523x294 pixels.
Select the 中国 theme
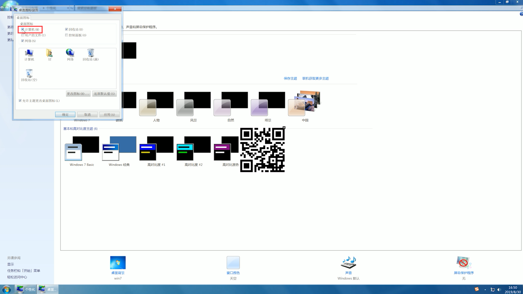[305, 107]
